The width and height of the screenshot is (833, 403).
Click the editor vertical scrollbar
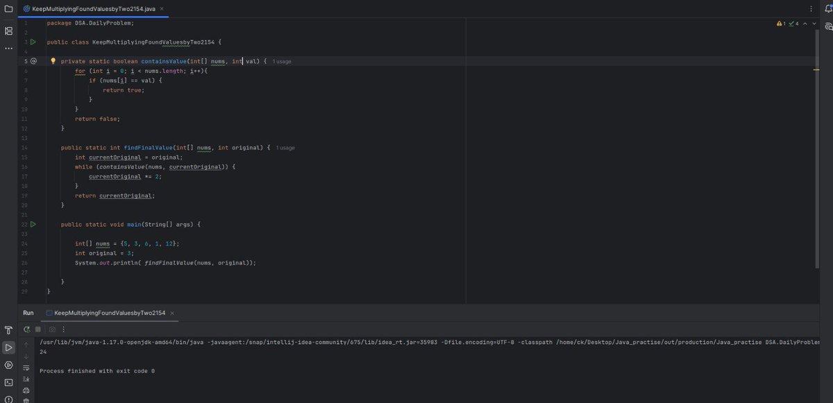point(816,148)
